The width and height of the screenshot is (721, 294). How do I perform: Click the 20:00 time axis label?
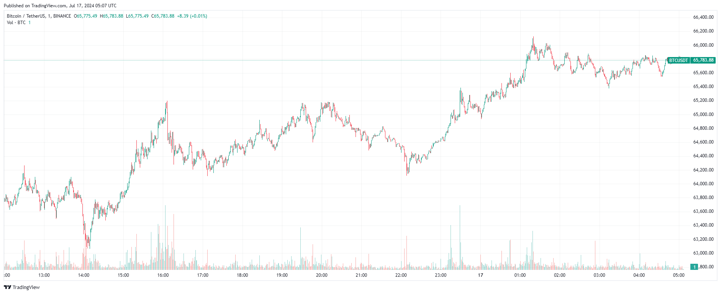tap(322, 275)
